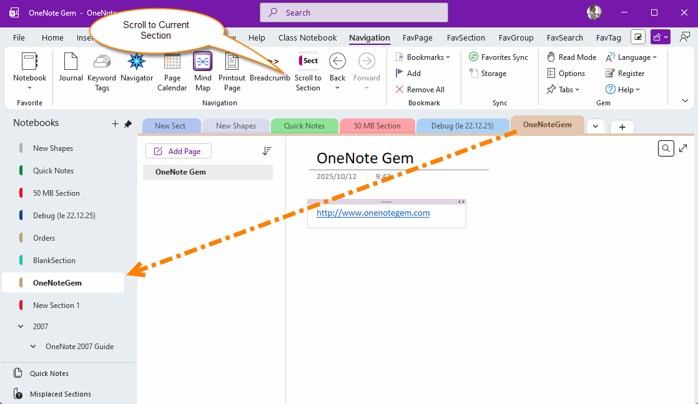Collapse the ribbon with chevron
This screenshot has height=404, width=698.
click(685, 101)
